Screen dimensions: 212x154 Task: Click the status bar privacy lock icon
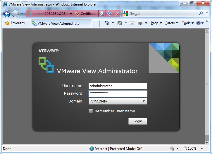tap(172, 149)
